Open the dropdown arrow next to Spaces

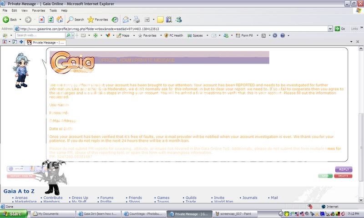coord(207,35)
